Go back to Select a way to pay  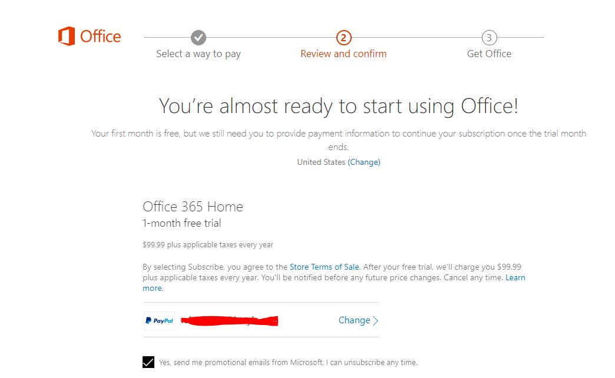[x=199, y=54]
